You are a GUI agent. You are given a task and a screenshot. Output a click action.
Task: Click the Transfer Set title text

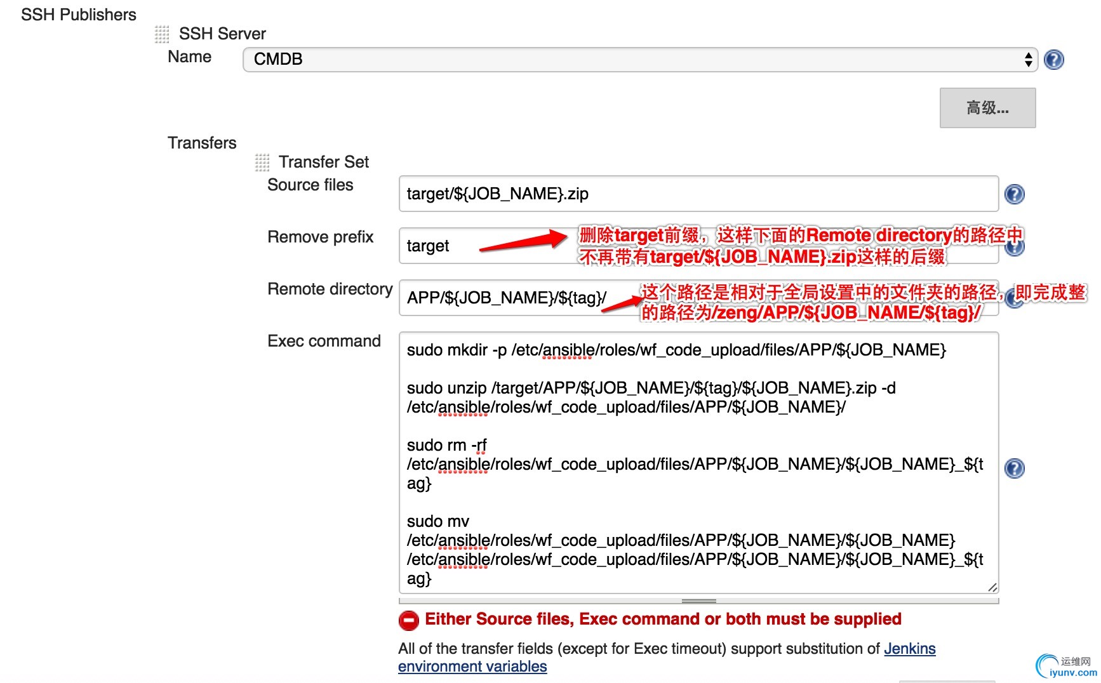(x=324, y=162)
